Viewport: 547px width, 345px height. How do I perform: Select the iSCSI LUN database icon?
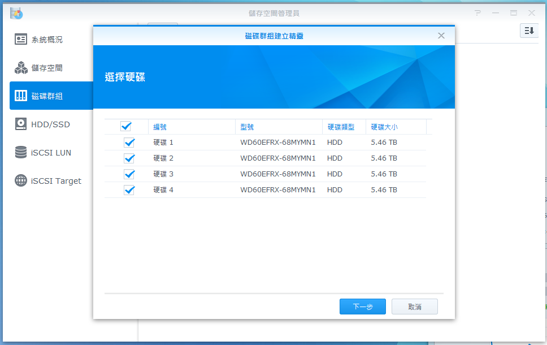click(x=21, y=152)
